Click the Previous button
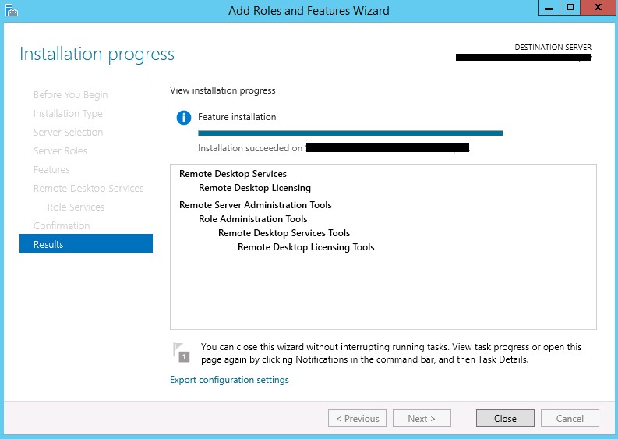Image resolution: width=618 pixels, height=439 pixels. [x=357, y=418]
